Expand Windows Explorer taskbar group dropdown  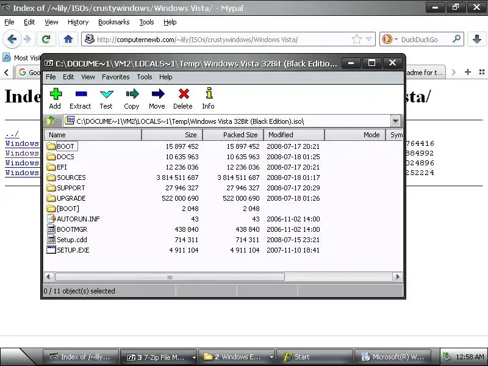(x=271, y=357)
